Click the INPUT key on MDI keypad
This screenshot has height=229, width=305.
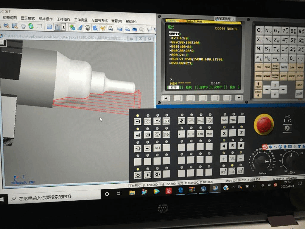pos(300,67)
